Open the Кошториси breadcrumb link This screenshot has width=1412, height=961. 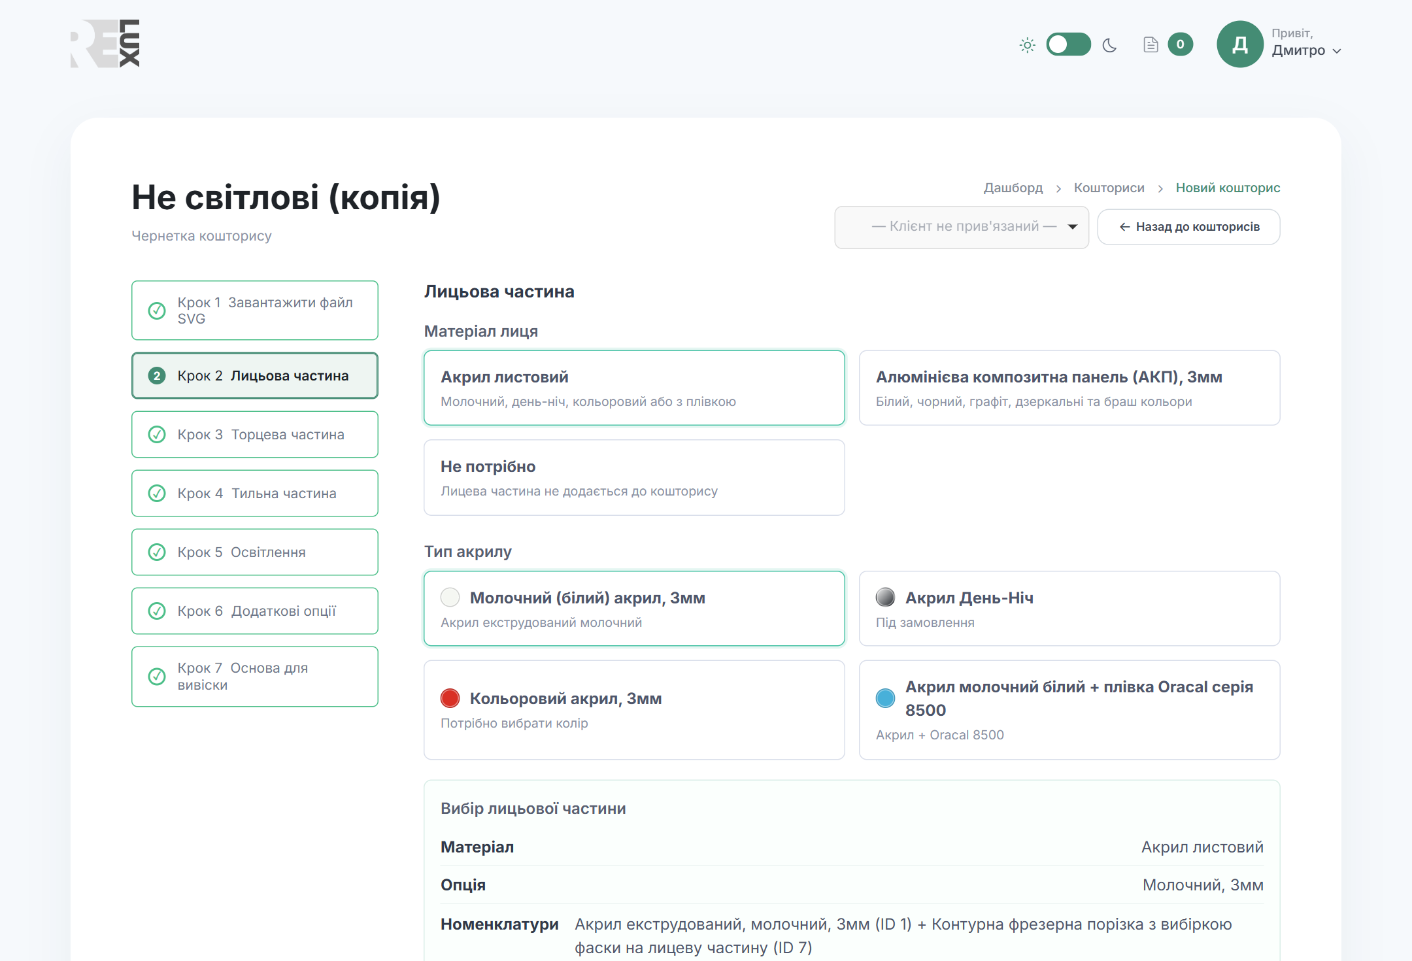click(1109, 188)
